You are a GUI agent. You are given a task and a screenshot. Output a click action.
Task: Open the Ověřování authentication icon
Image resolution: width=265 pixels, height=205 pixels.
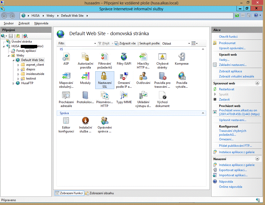point(143,76)
